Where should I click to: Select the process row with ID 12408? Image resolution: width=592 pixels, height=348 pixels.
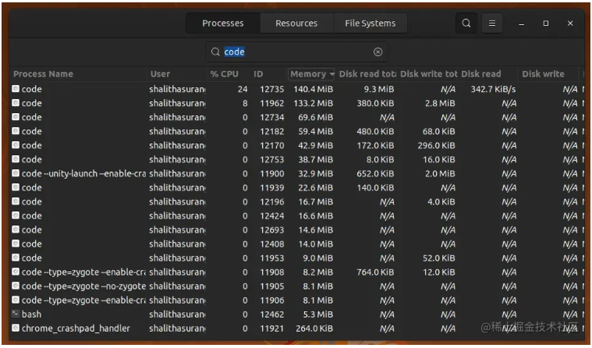tap(296, 243)
